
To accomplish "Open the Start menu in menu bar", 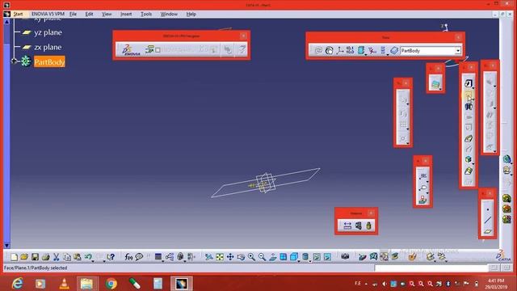I will tap(18, 14).
